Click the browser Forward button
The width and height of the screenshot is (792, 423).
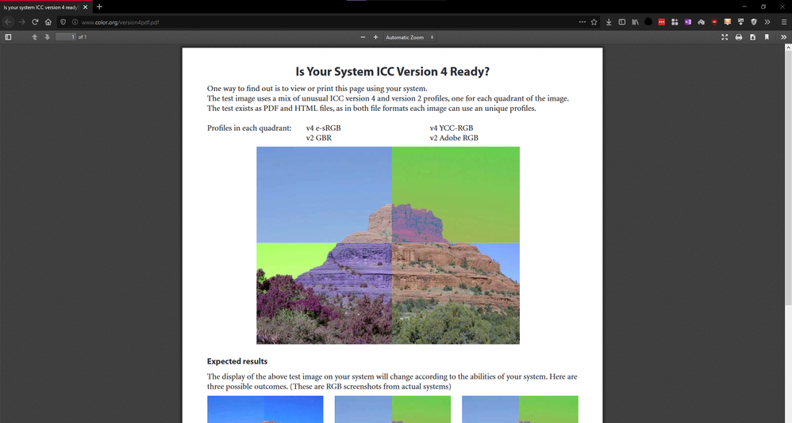pos(21,22)
